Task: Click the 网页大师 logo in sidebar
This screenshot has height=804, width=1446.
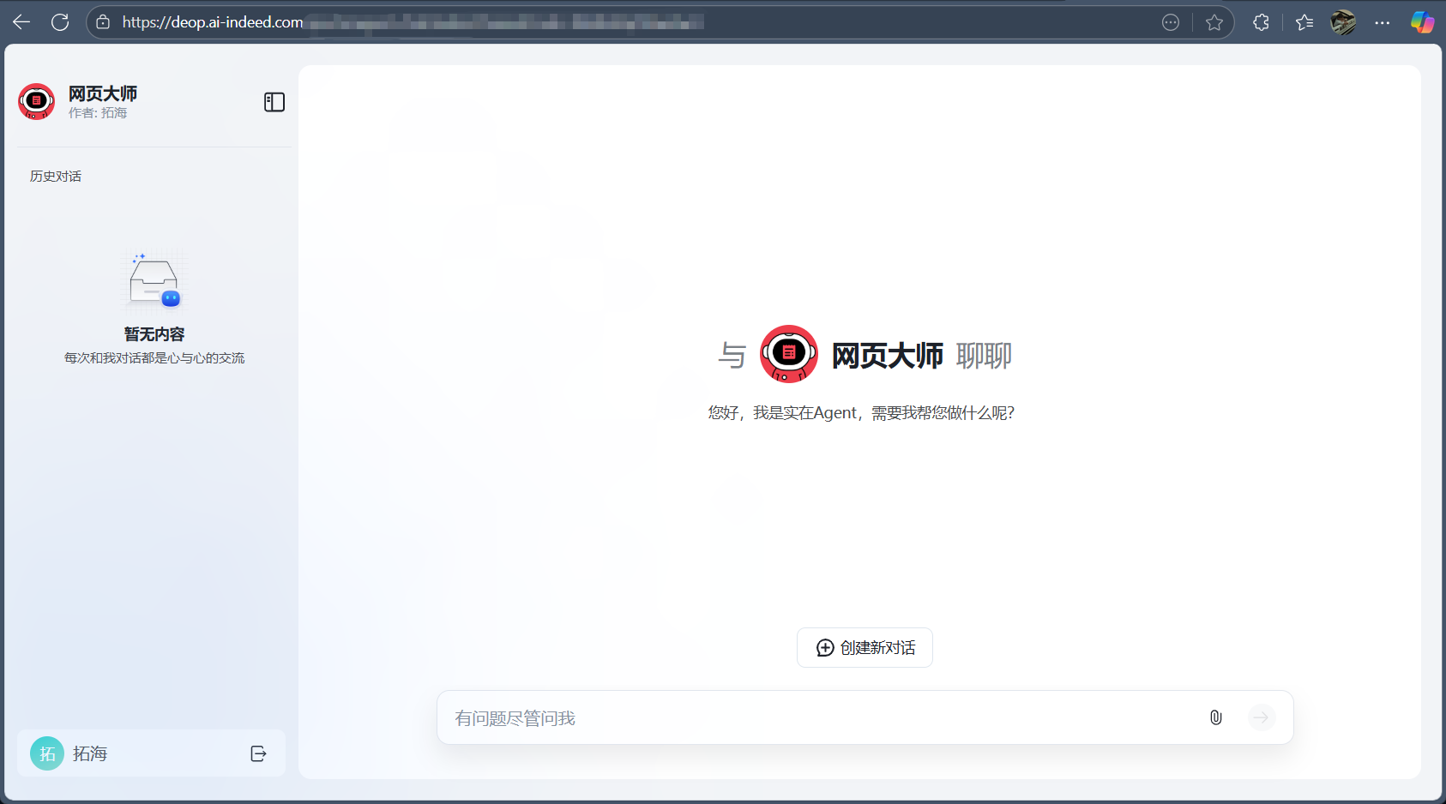Action: click(x=37, y=102)
